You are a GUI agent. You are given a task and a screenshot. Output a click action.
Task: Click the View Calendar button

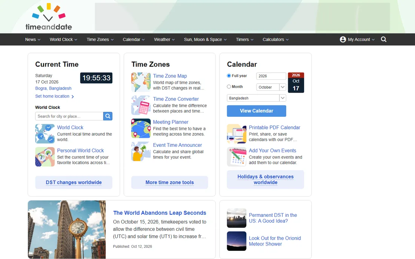pos(257,111)
